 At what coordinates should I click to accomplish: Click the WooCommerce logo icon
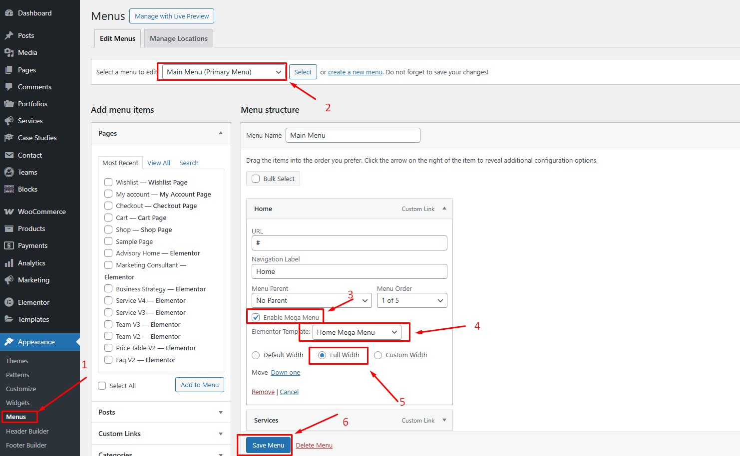click(9, 212)
